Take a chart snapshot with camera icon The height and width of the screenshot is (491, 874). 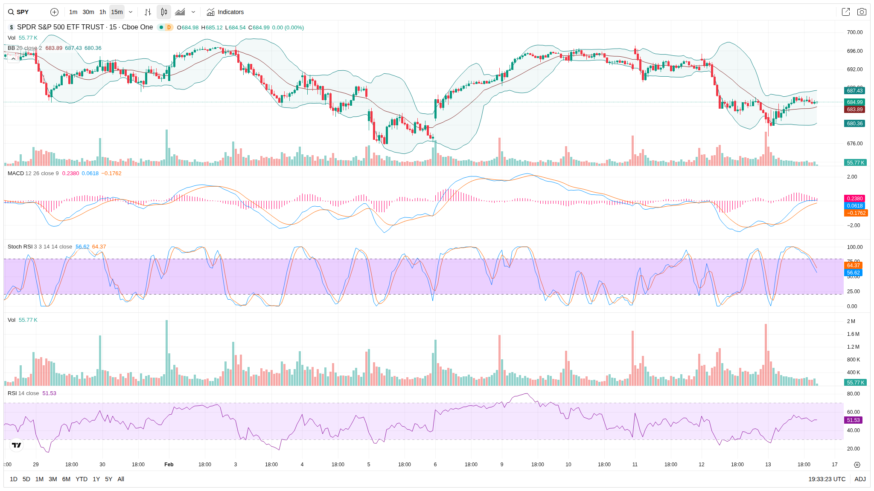(862, 12)
